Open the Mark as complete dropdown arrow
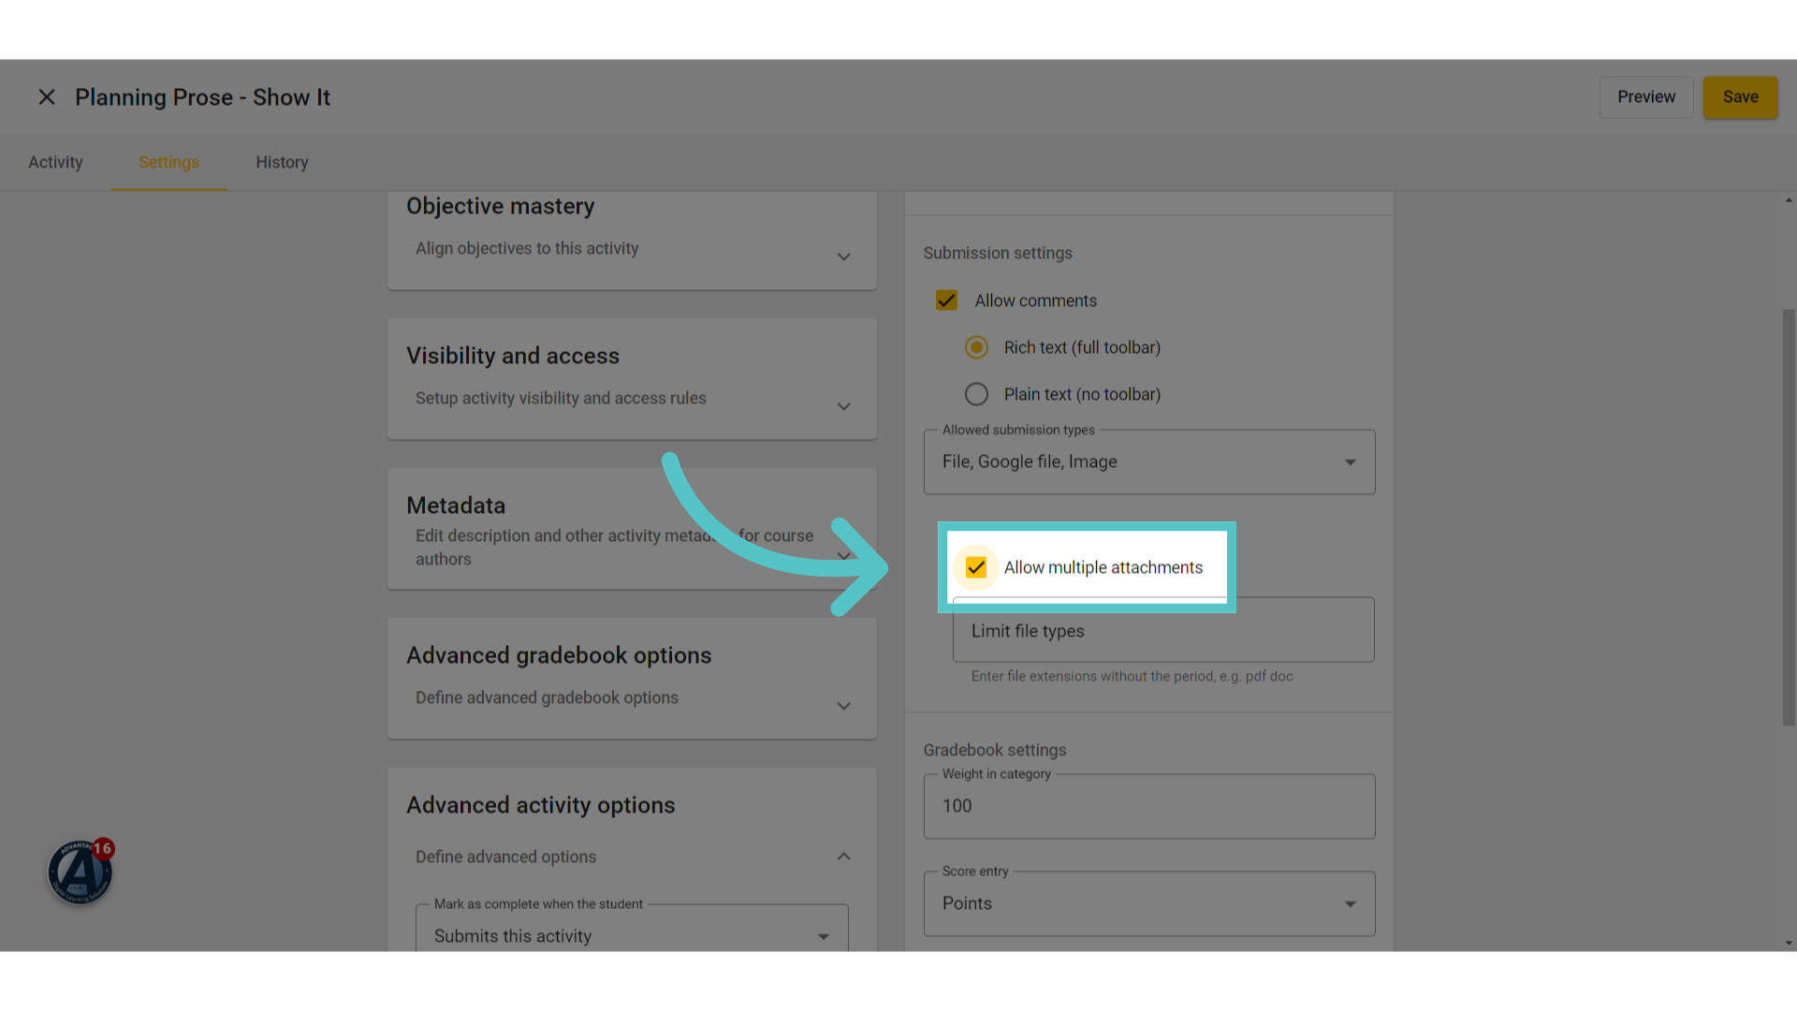Image resolution: width=1797 pixels, height=1011 pixels. point(823,937)
